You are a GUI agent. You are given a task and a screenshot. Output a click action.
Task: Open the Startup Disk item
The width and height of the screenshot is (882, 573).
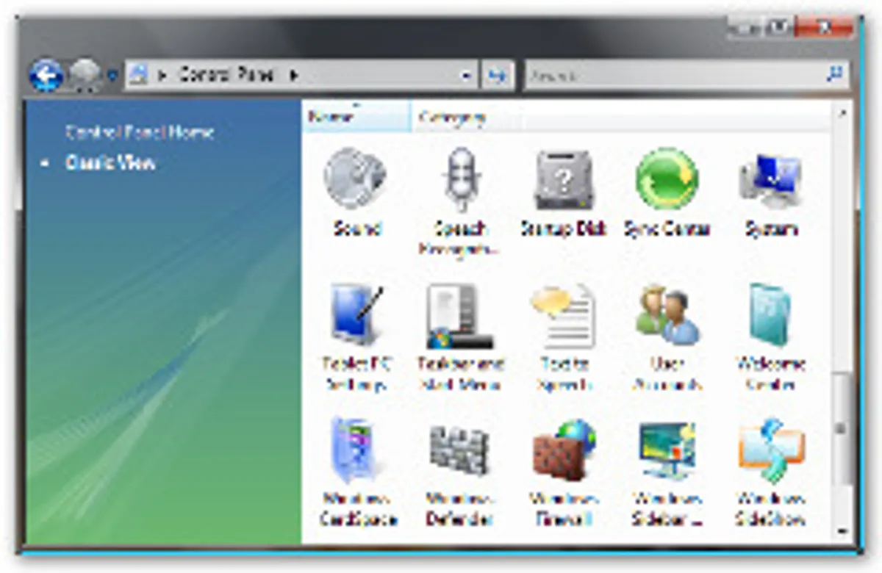(x=564, y=192)
